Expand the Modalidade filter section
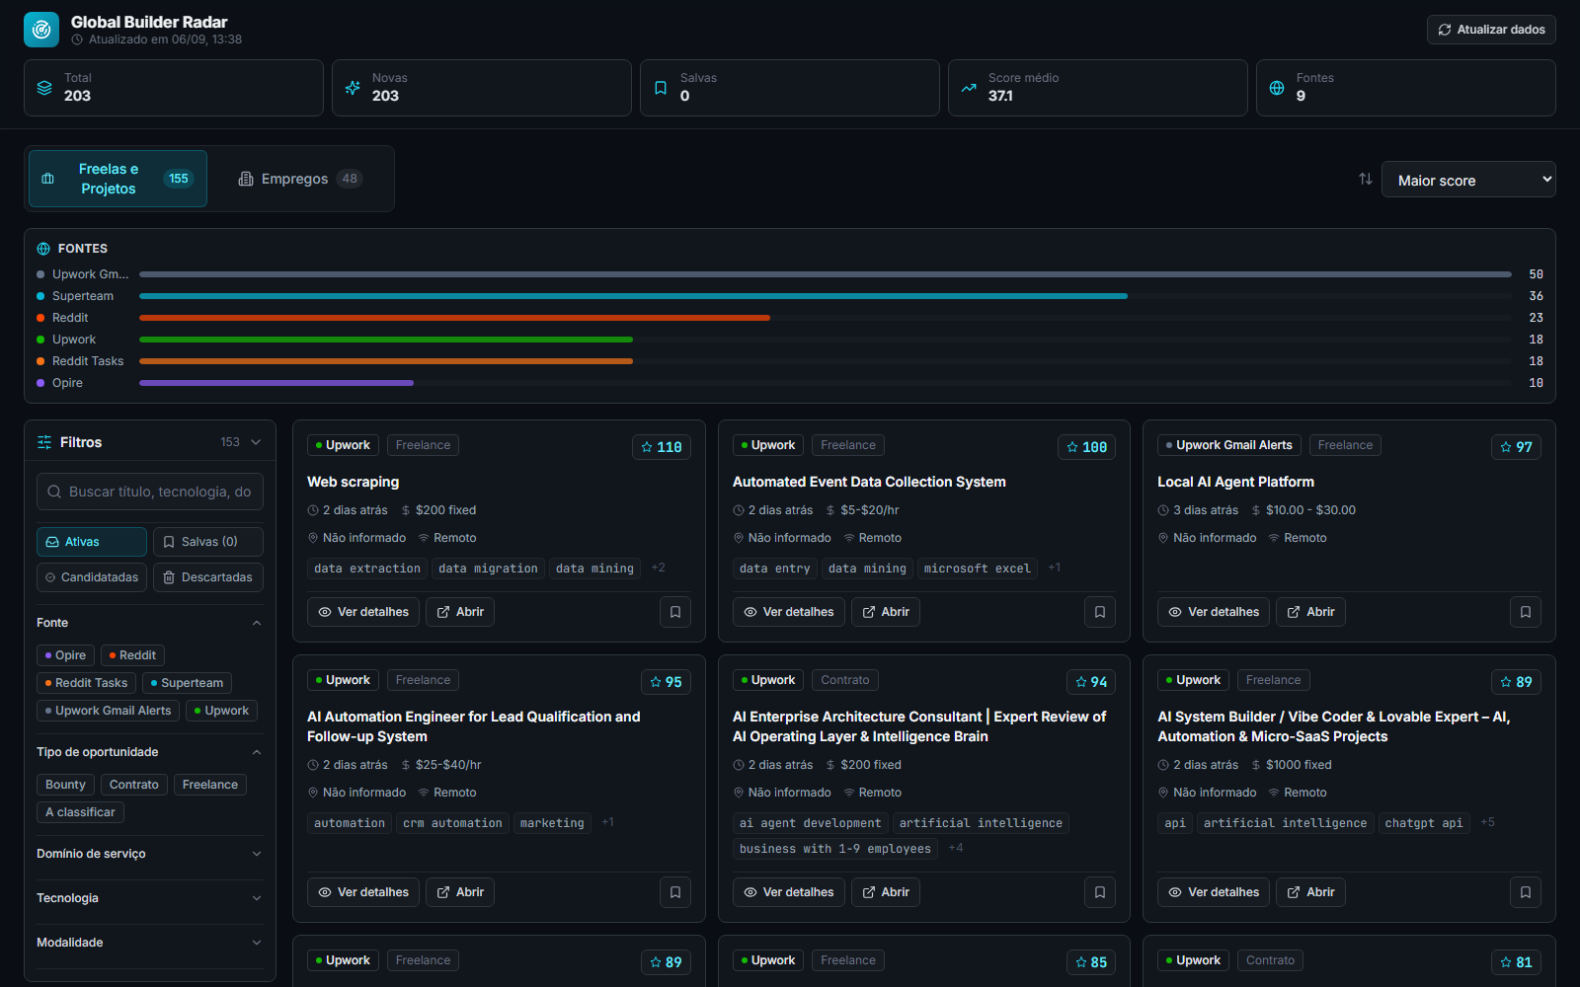Viewport: 1580px width, 987px height. pyautogui.click(x=150, y=943)
